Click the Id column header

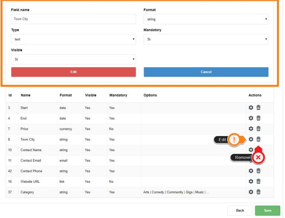tap(10, 95)
